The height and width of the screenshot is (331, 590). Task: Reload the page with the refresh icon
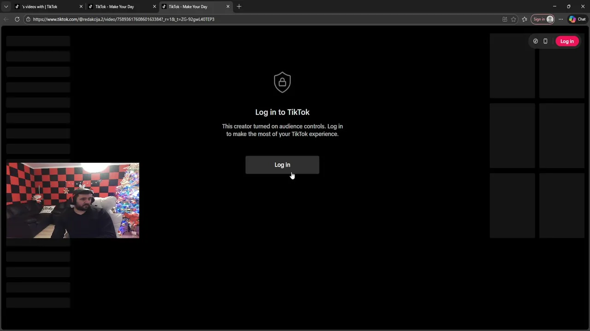pyautogui.click(x=17, y=19)
